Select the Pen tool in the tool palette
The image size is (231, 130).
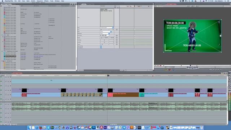pos(230,90)
